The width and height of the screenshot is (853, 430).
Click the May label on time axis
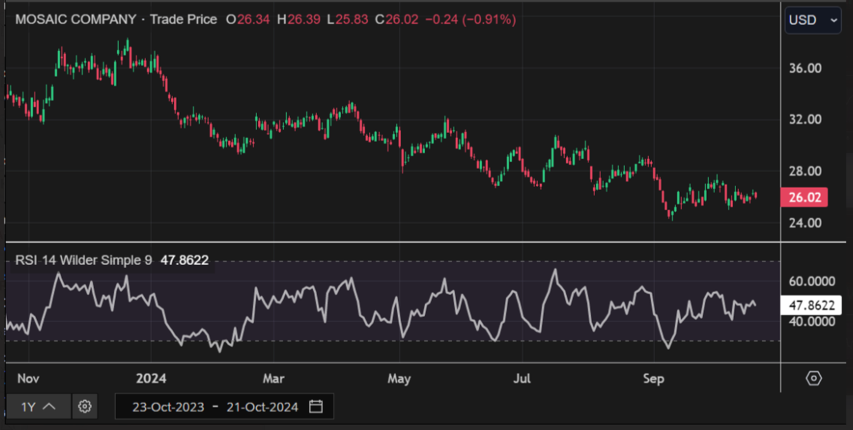(x=399, y=379)
